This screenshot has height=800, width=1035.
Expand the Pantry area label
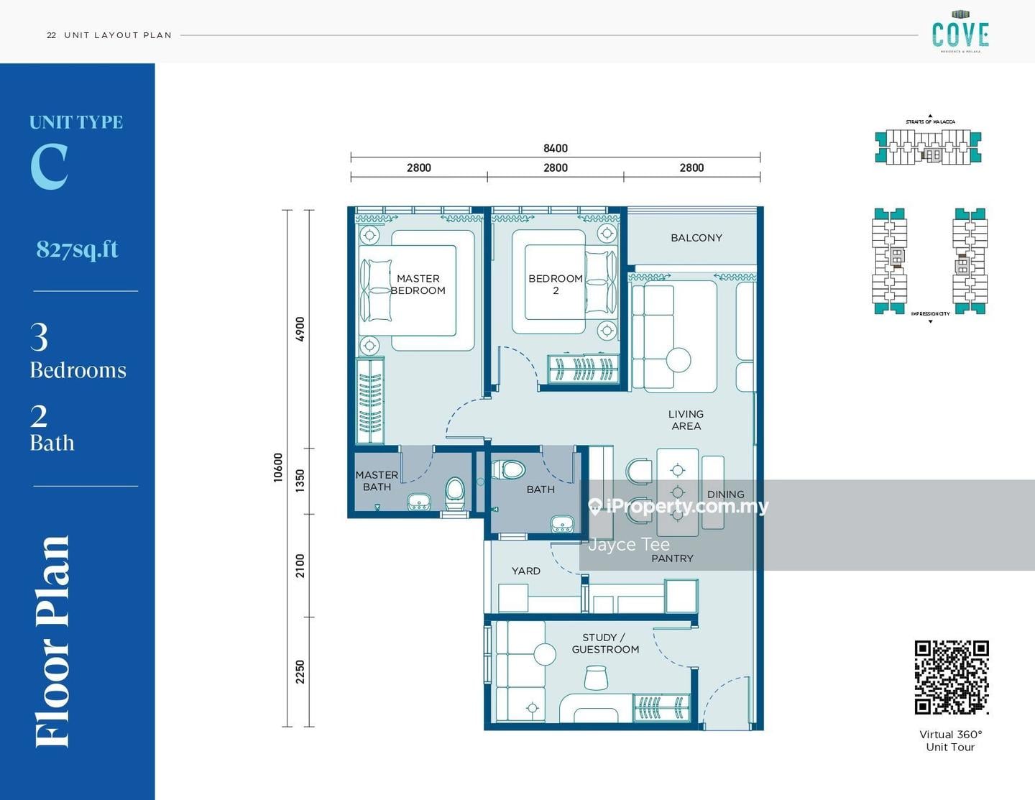[673, 558]
